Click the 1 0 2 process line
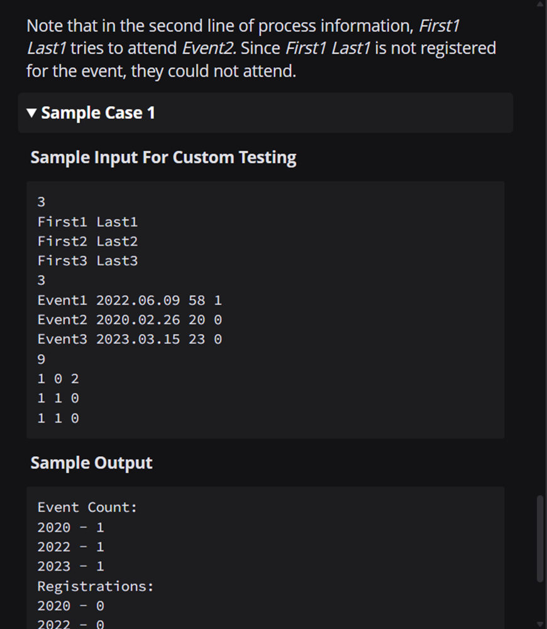Viewport: 547px width, 629px height. click(58, 379)
